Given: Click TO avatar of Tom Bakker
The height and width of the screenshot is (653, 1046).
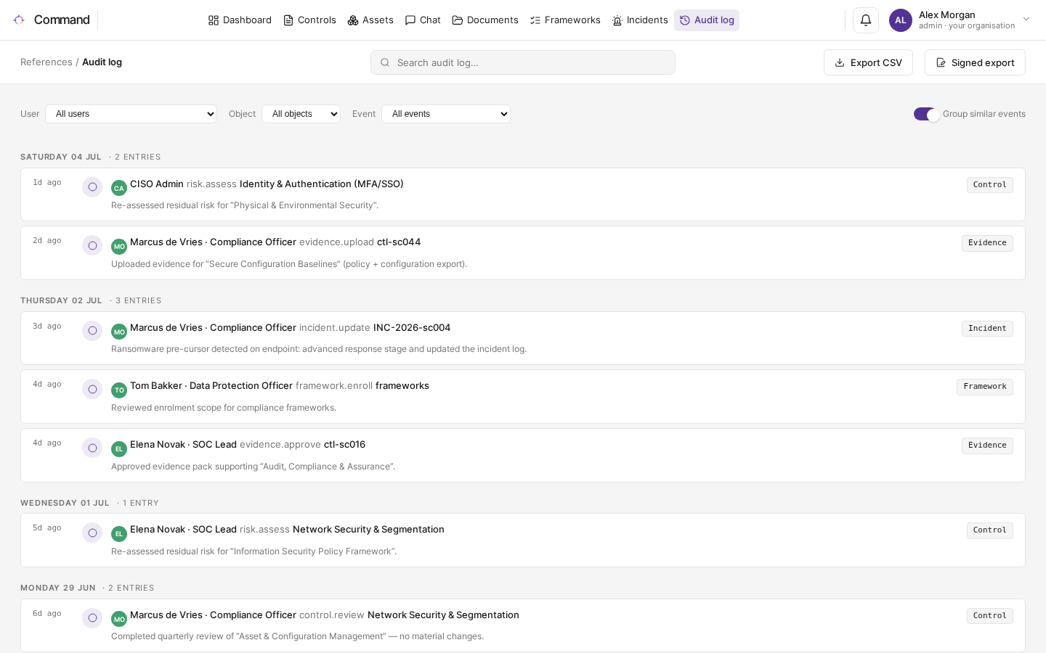Looking at the screenshot, I should click(119, 390).
